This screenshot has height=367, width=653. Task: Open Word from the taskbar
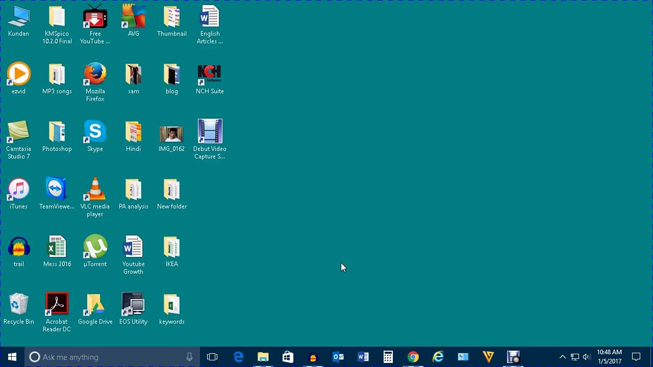point(363,357)
